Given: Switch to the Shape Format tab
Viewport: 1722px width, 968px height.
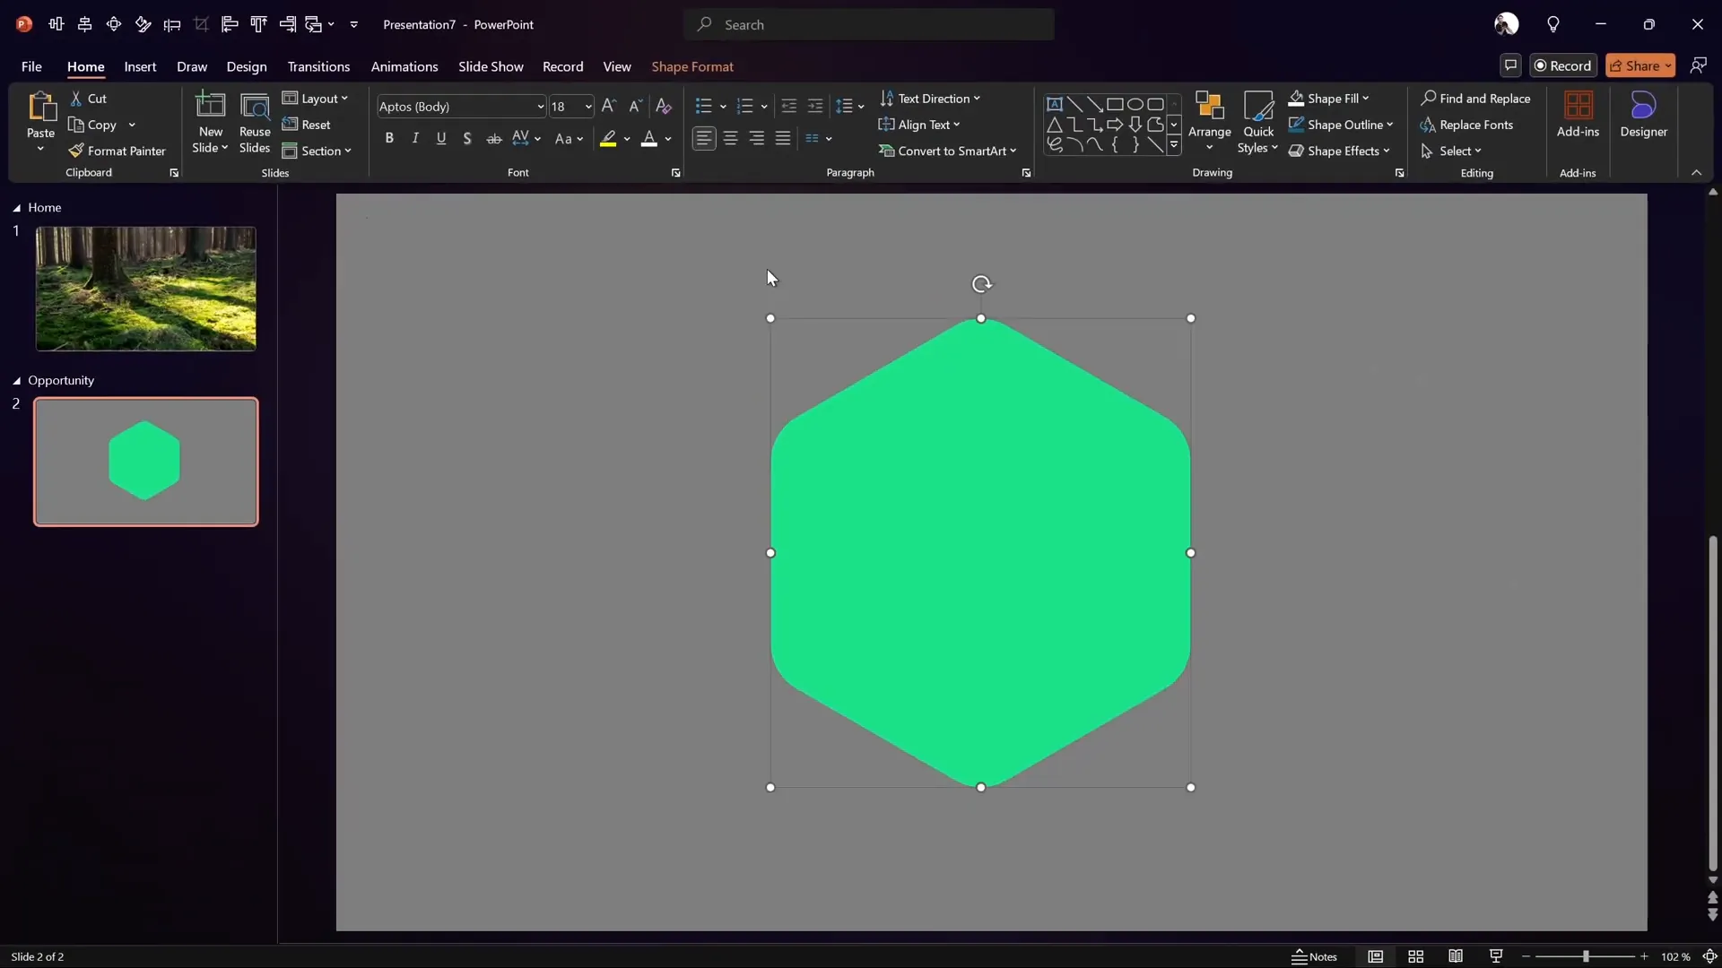Looking at the screenshot, I should [x=692, y=66].
